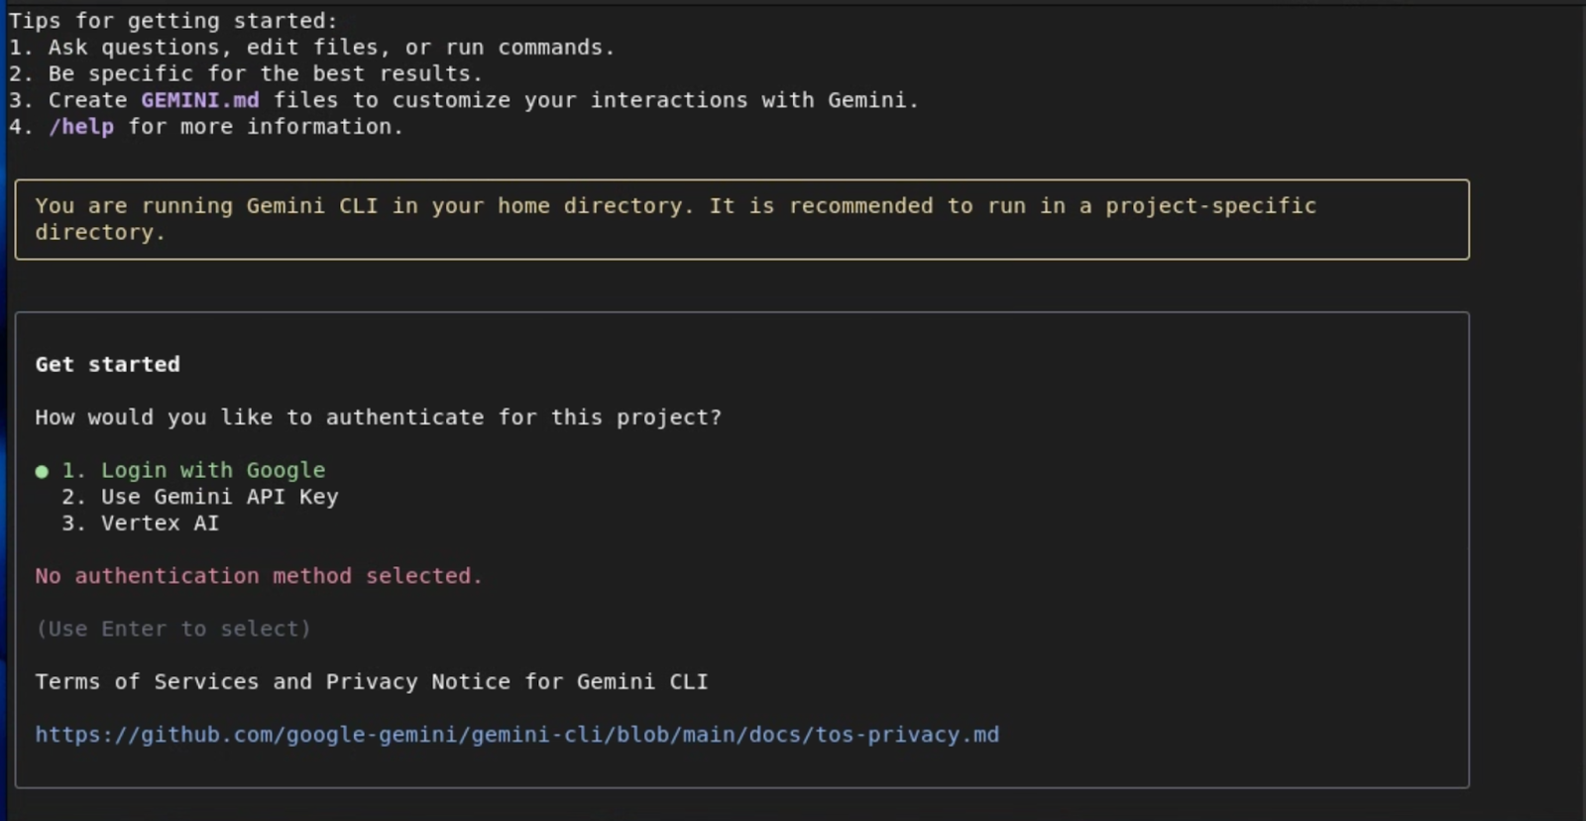Image resolution: width=1586 pixels, height=821 pixels.
Task: Select the Vertex AI authentication option
Action: [x=159, y=524]
